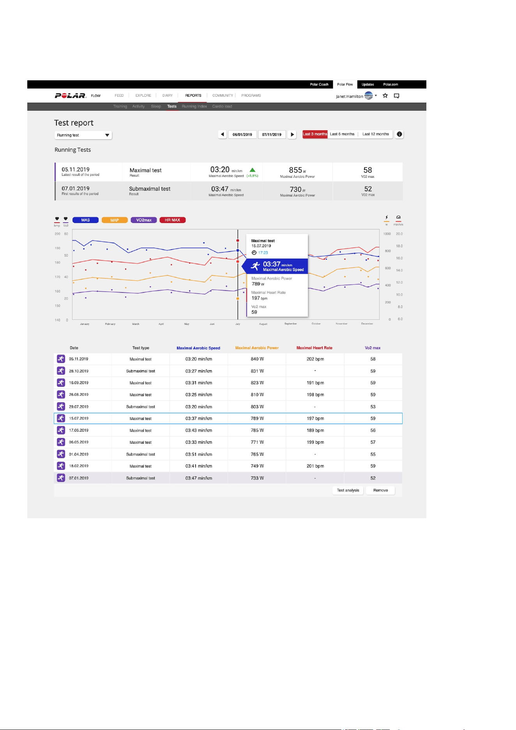The height and width of the screenshot is (730, 516).
Task: Switch to the Activity tab
Action: pyautogui.click(x=138, y=106)
